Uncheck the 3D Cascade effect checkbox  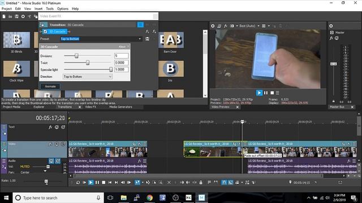coord(45,32)
